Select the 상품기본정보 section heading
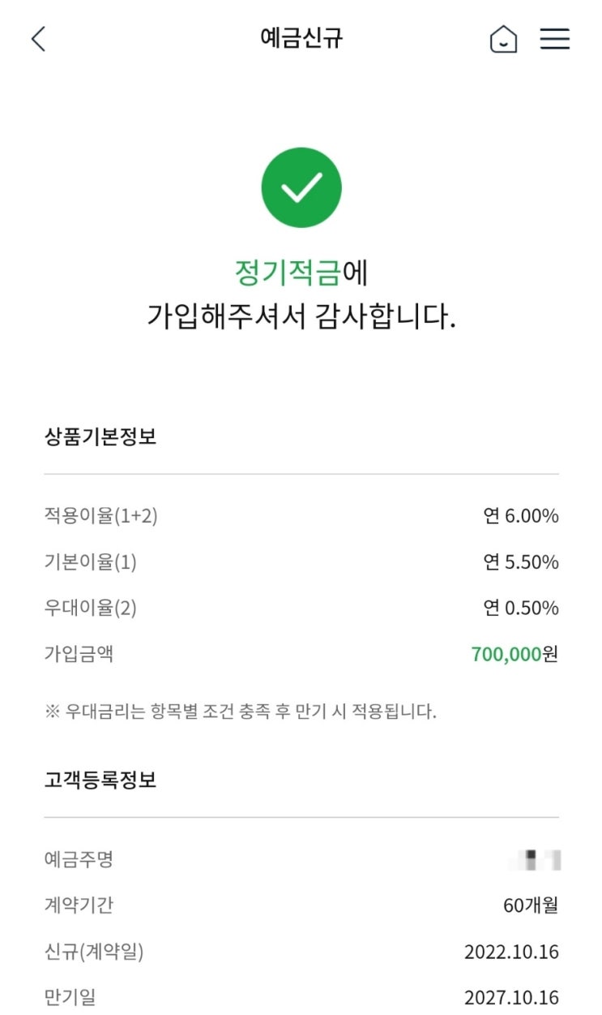The height and width of the screenshot is (1015, 602). point(100,437)
